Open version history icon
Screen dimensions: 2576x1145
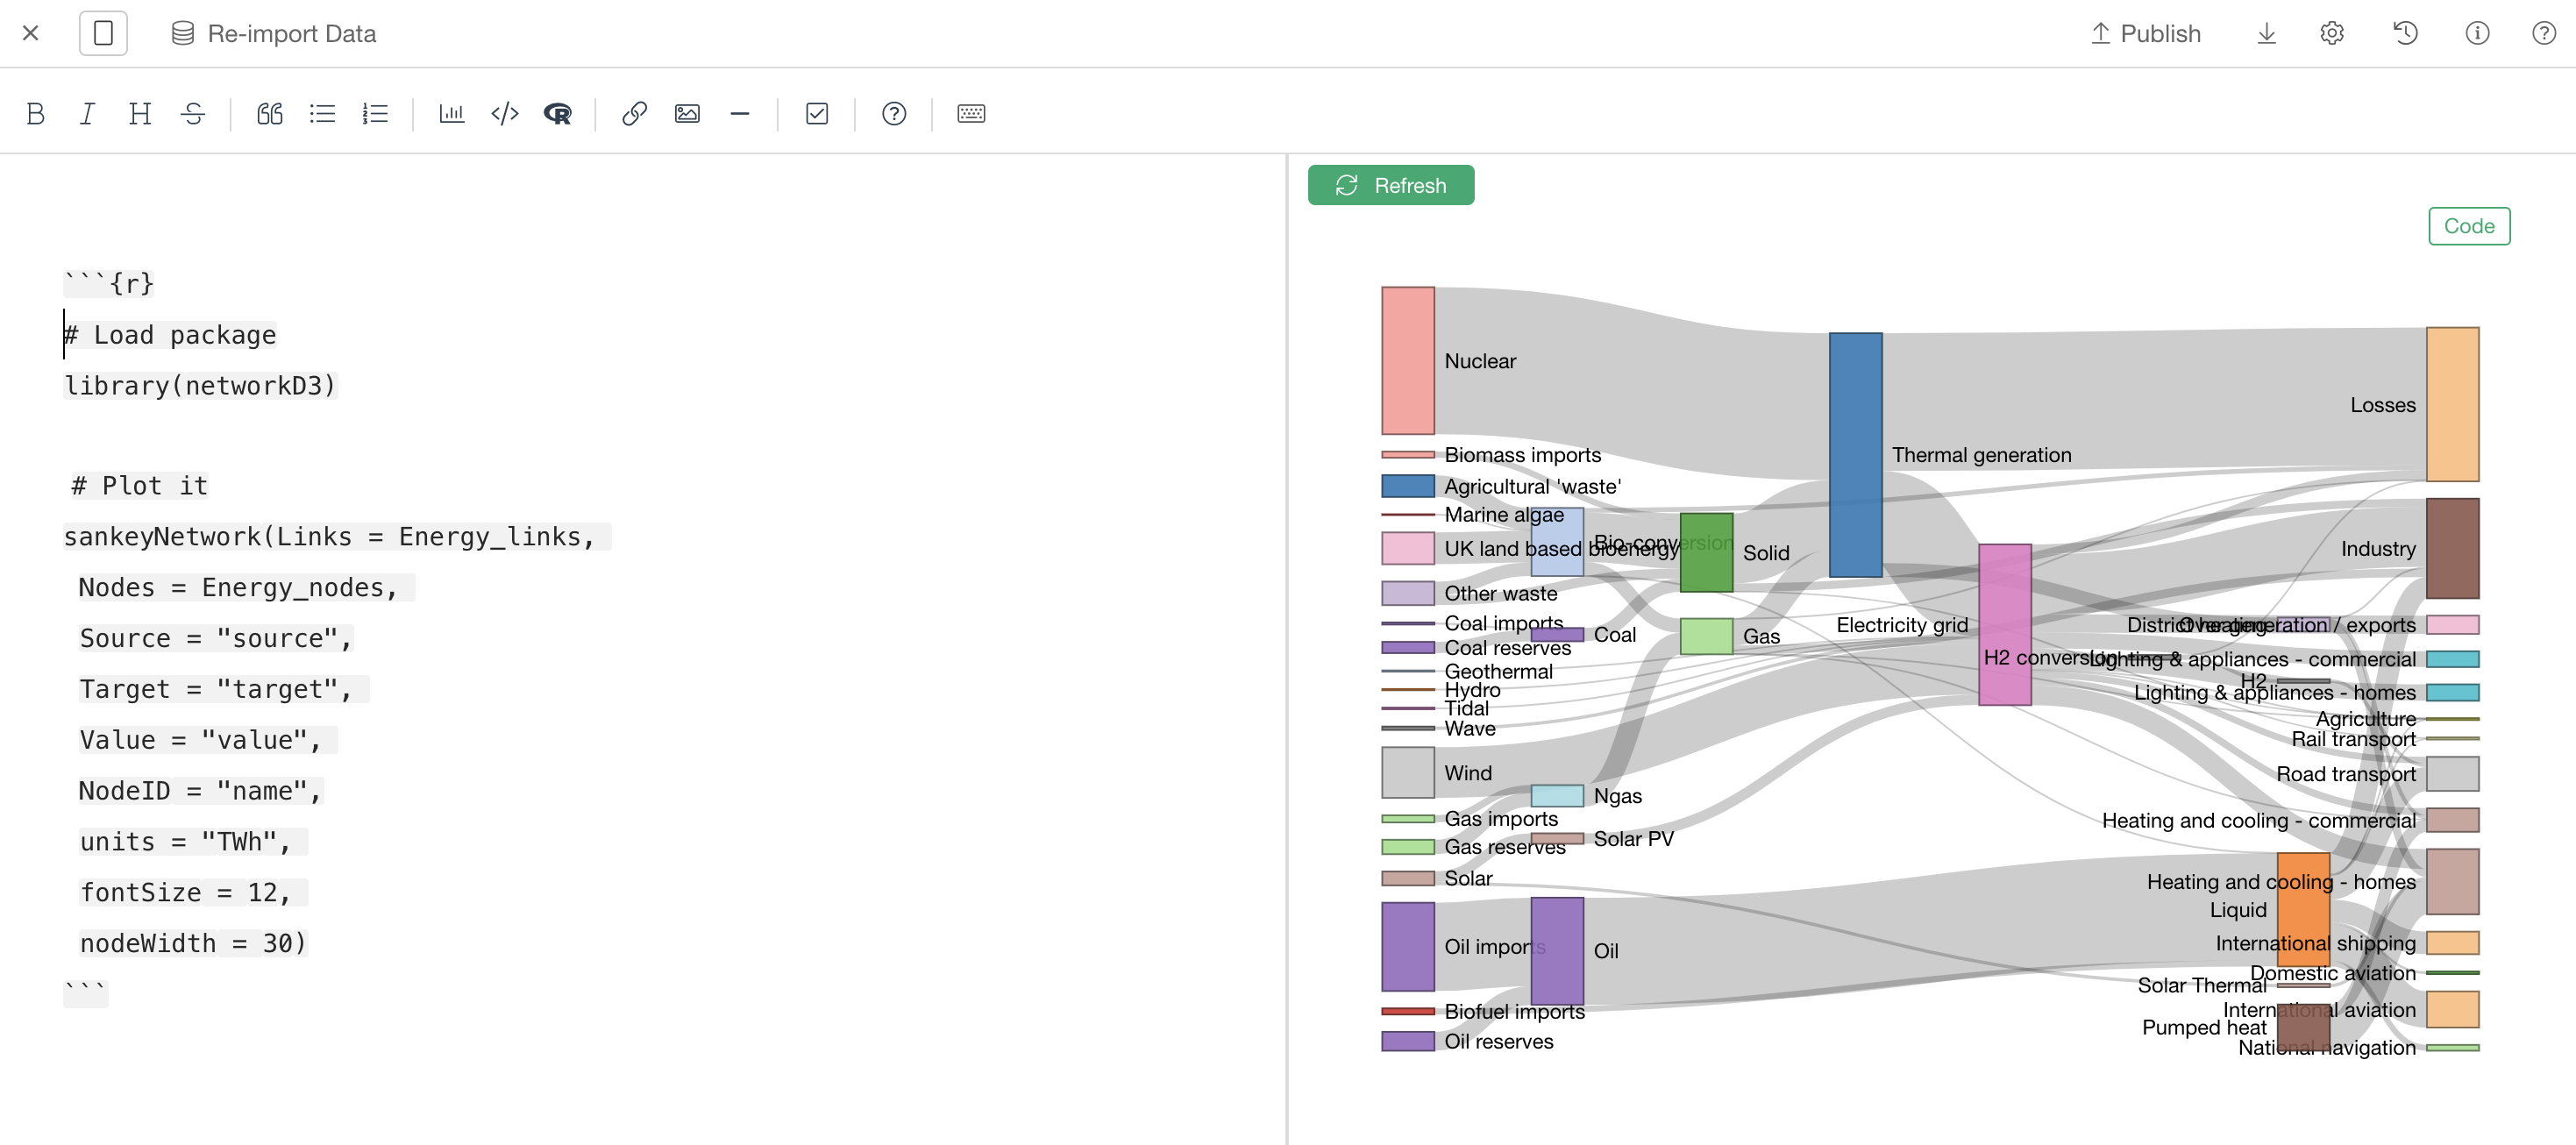click(x=2405, y=33)
